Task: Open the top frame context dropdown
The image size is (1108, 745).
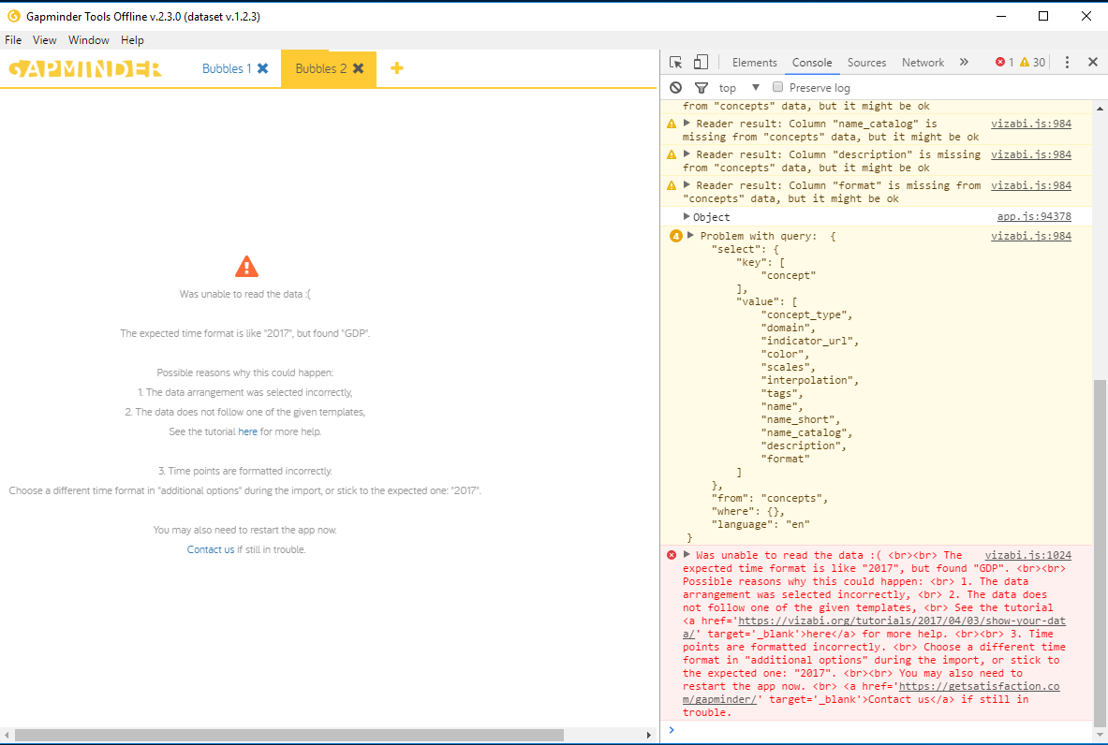Action: [735, 86]
